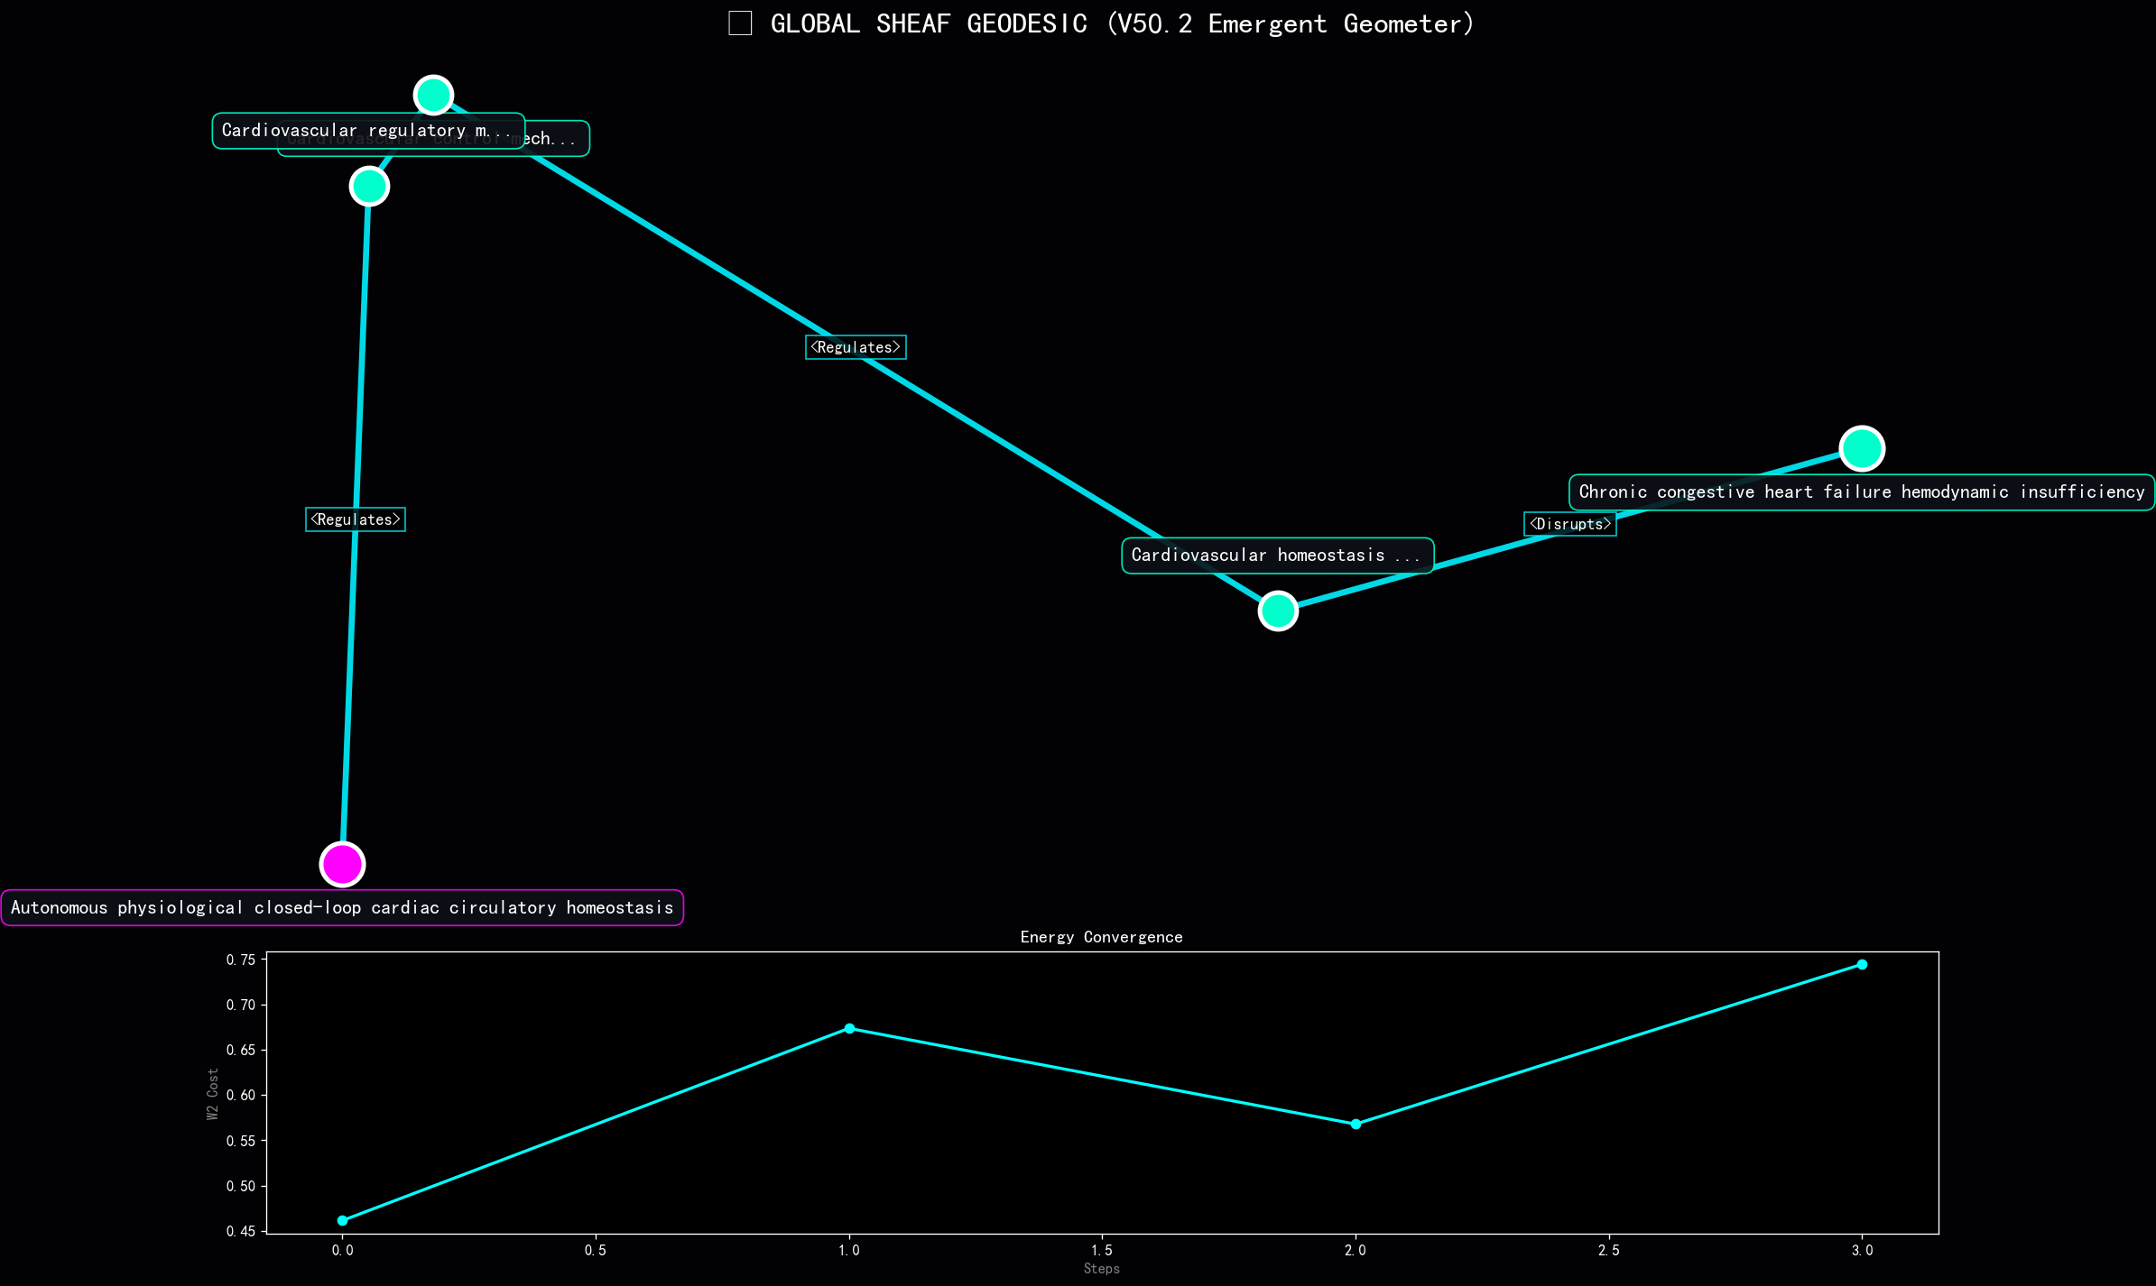This screenshot has width=2156, height=1286.
Task: Click the energy data point at step 2.0
Action: click(x=1356, y=1124)
